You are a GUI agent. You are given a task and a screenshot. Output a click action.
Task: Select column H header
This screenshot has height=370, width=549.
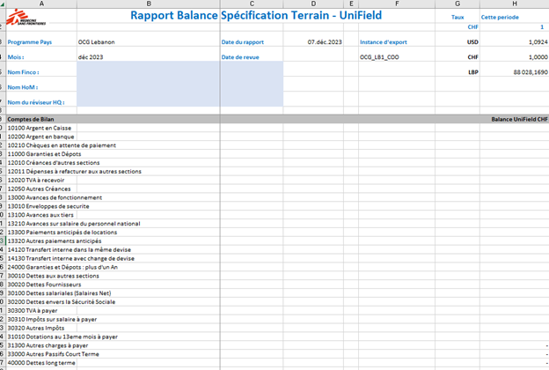(513, 4)
